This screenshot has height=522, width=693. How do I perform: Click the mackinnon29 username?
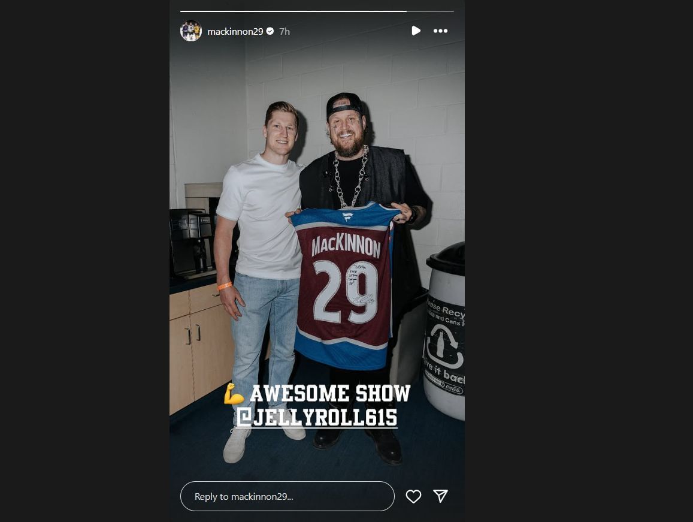[237, 31]
